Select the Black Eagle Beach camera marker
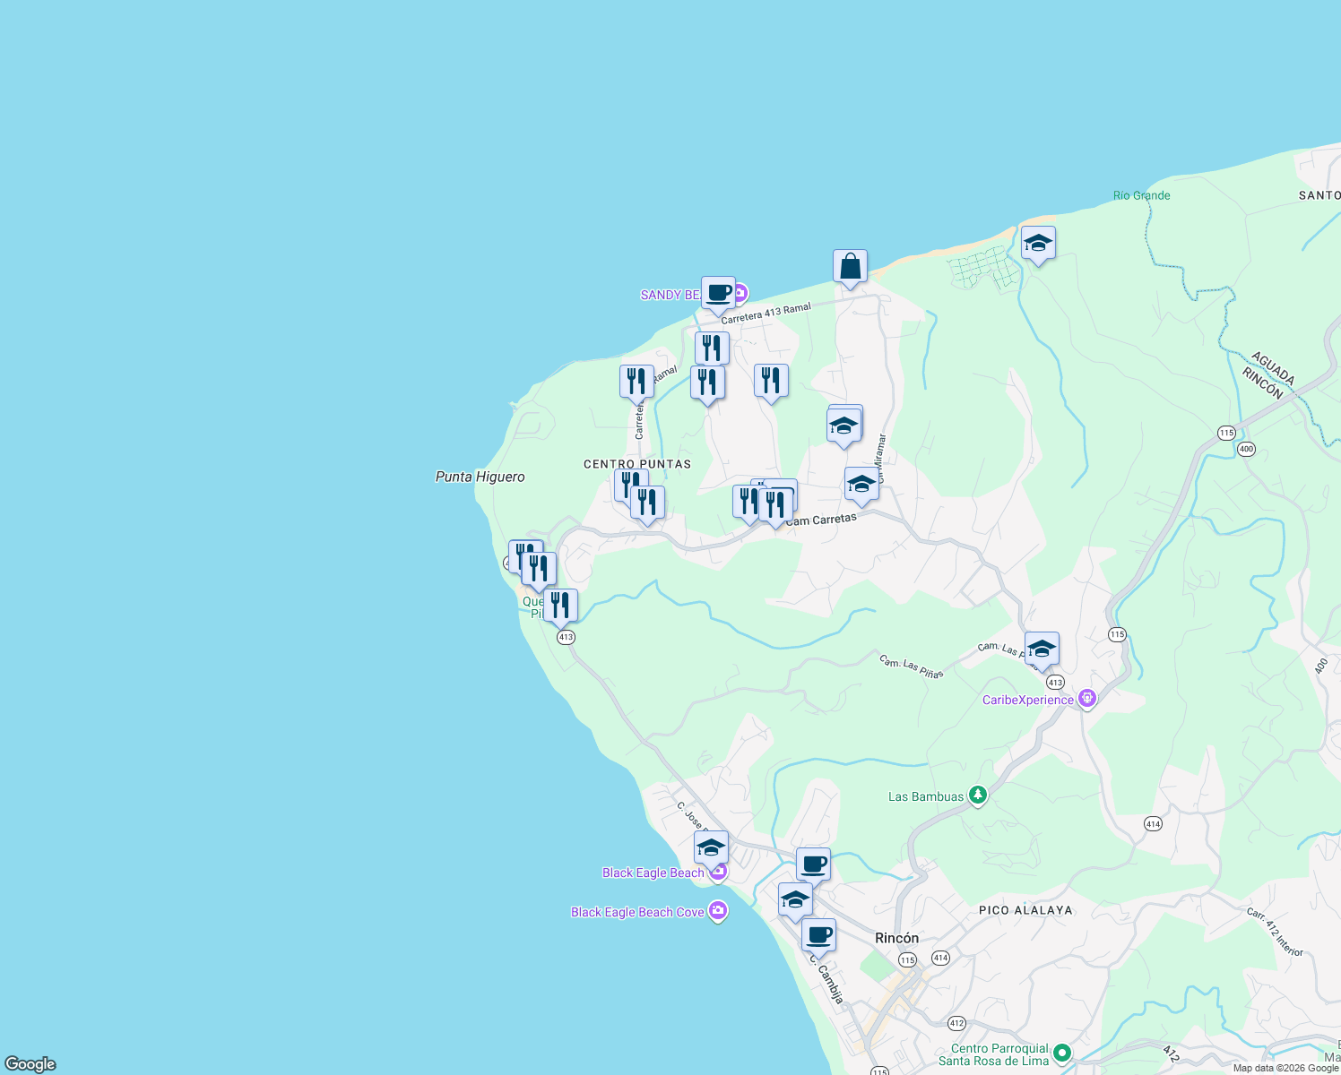This screenshot has width=1341, height=1075. 718,870
